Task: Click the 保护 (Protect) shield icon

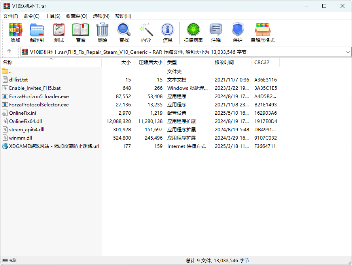Action: pos(237,32)
